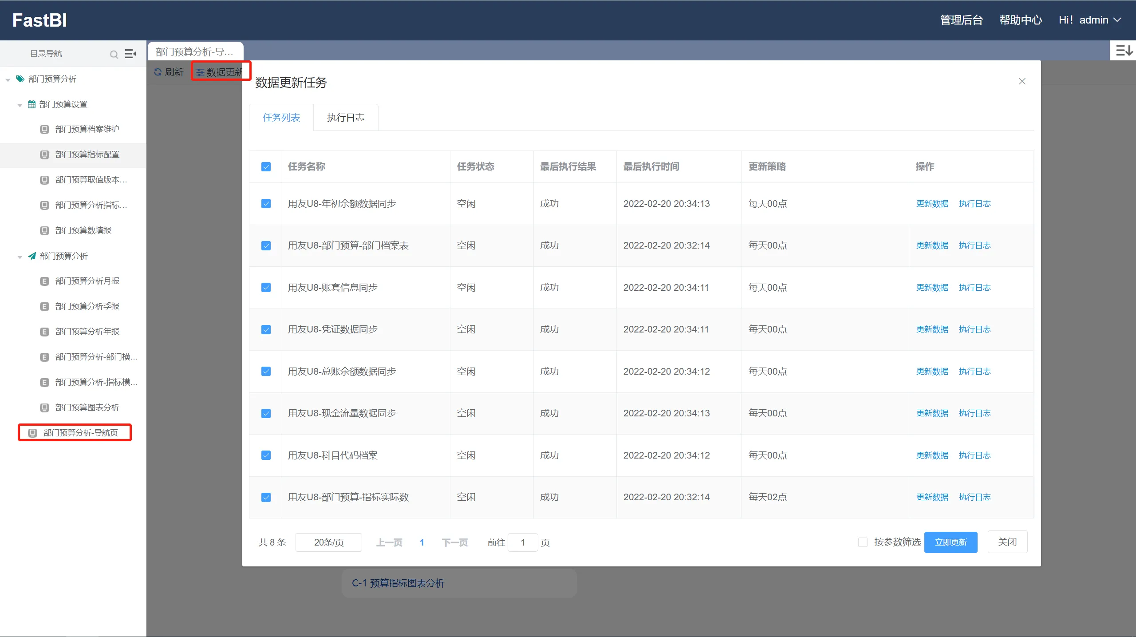Click the 关闭 button

(x=1007, y=542)
